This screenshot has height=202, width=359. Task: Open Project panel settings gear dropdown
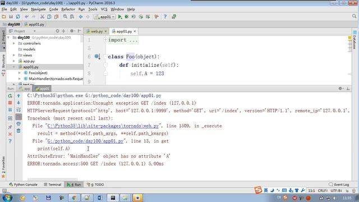(x=72, y=31)
